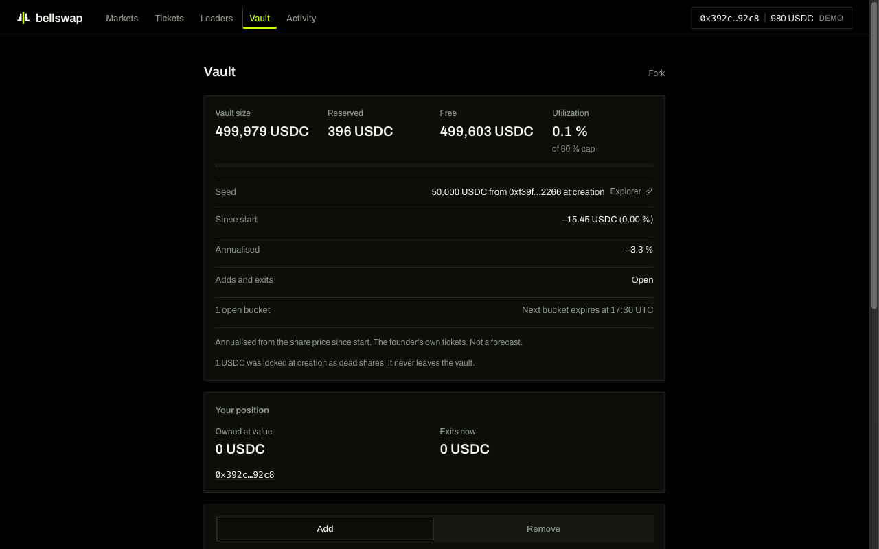Screen dimensions: 879x549
Task: Click the Adds and exits status Open
Action: (642, 280)
